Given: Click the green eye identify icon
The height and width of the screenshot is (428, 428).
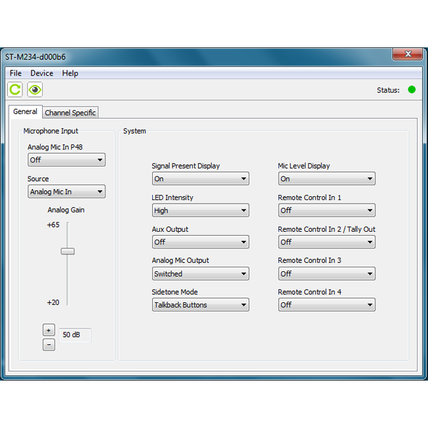Looking at the screenshot, I should 35,90.
